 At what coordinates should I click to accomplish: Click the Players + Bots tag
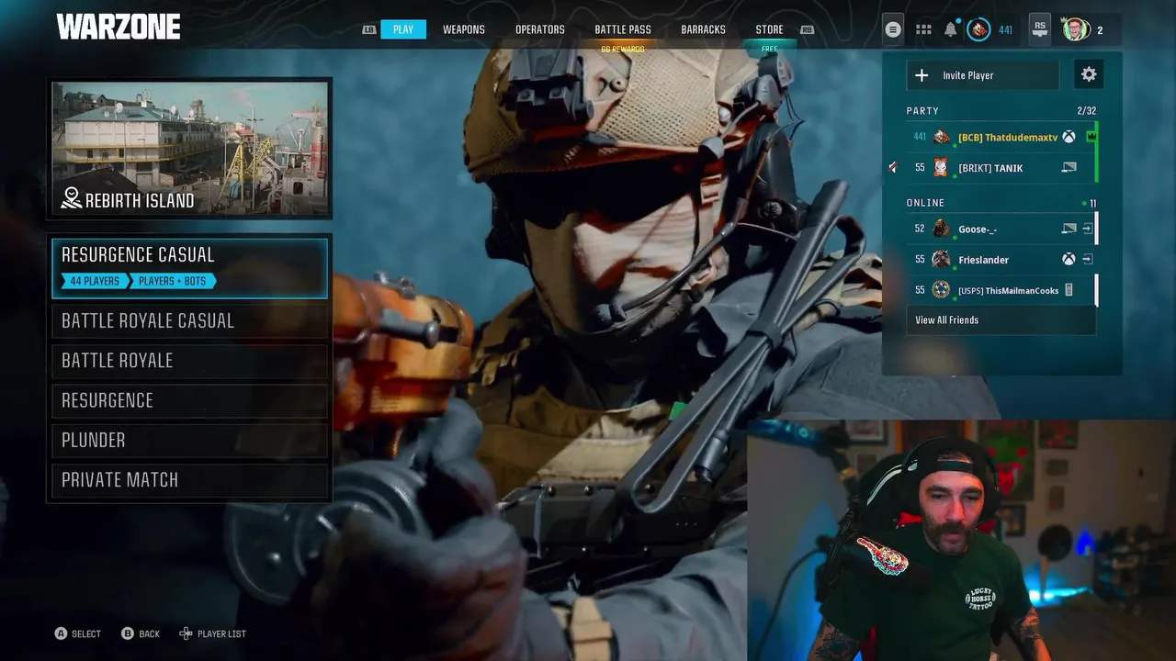[173, 281]
